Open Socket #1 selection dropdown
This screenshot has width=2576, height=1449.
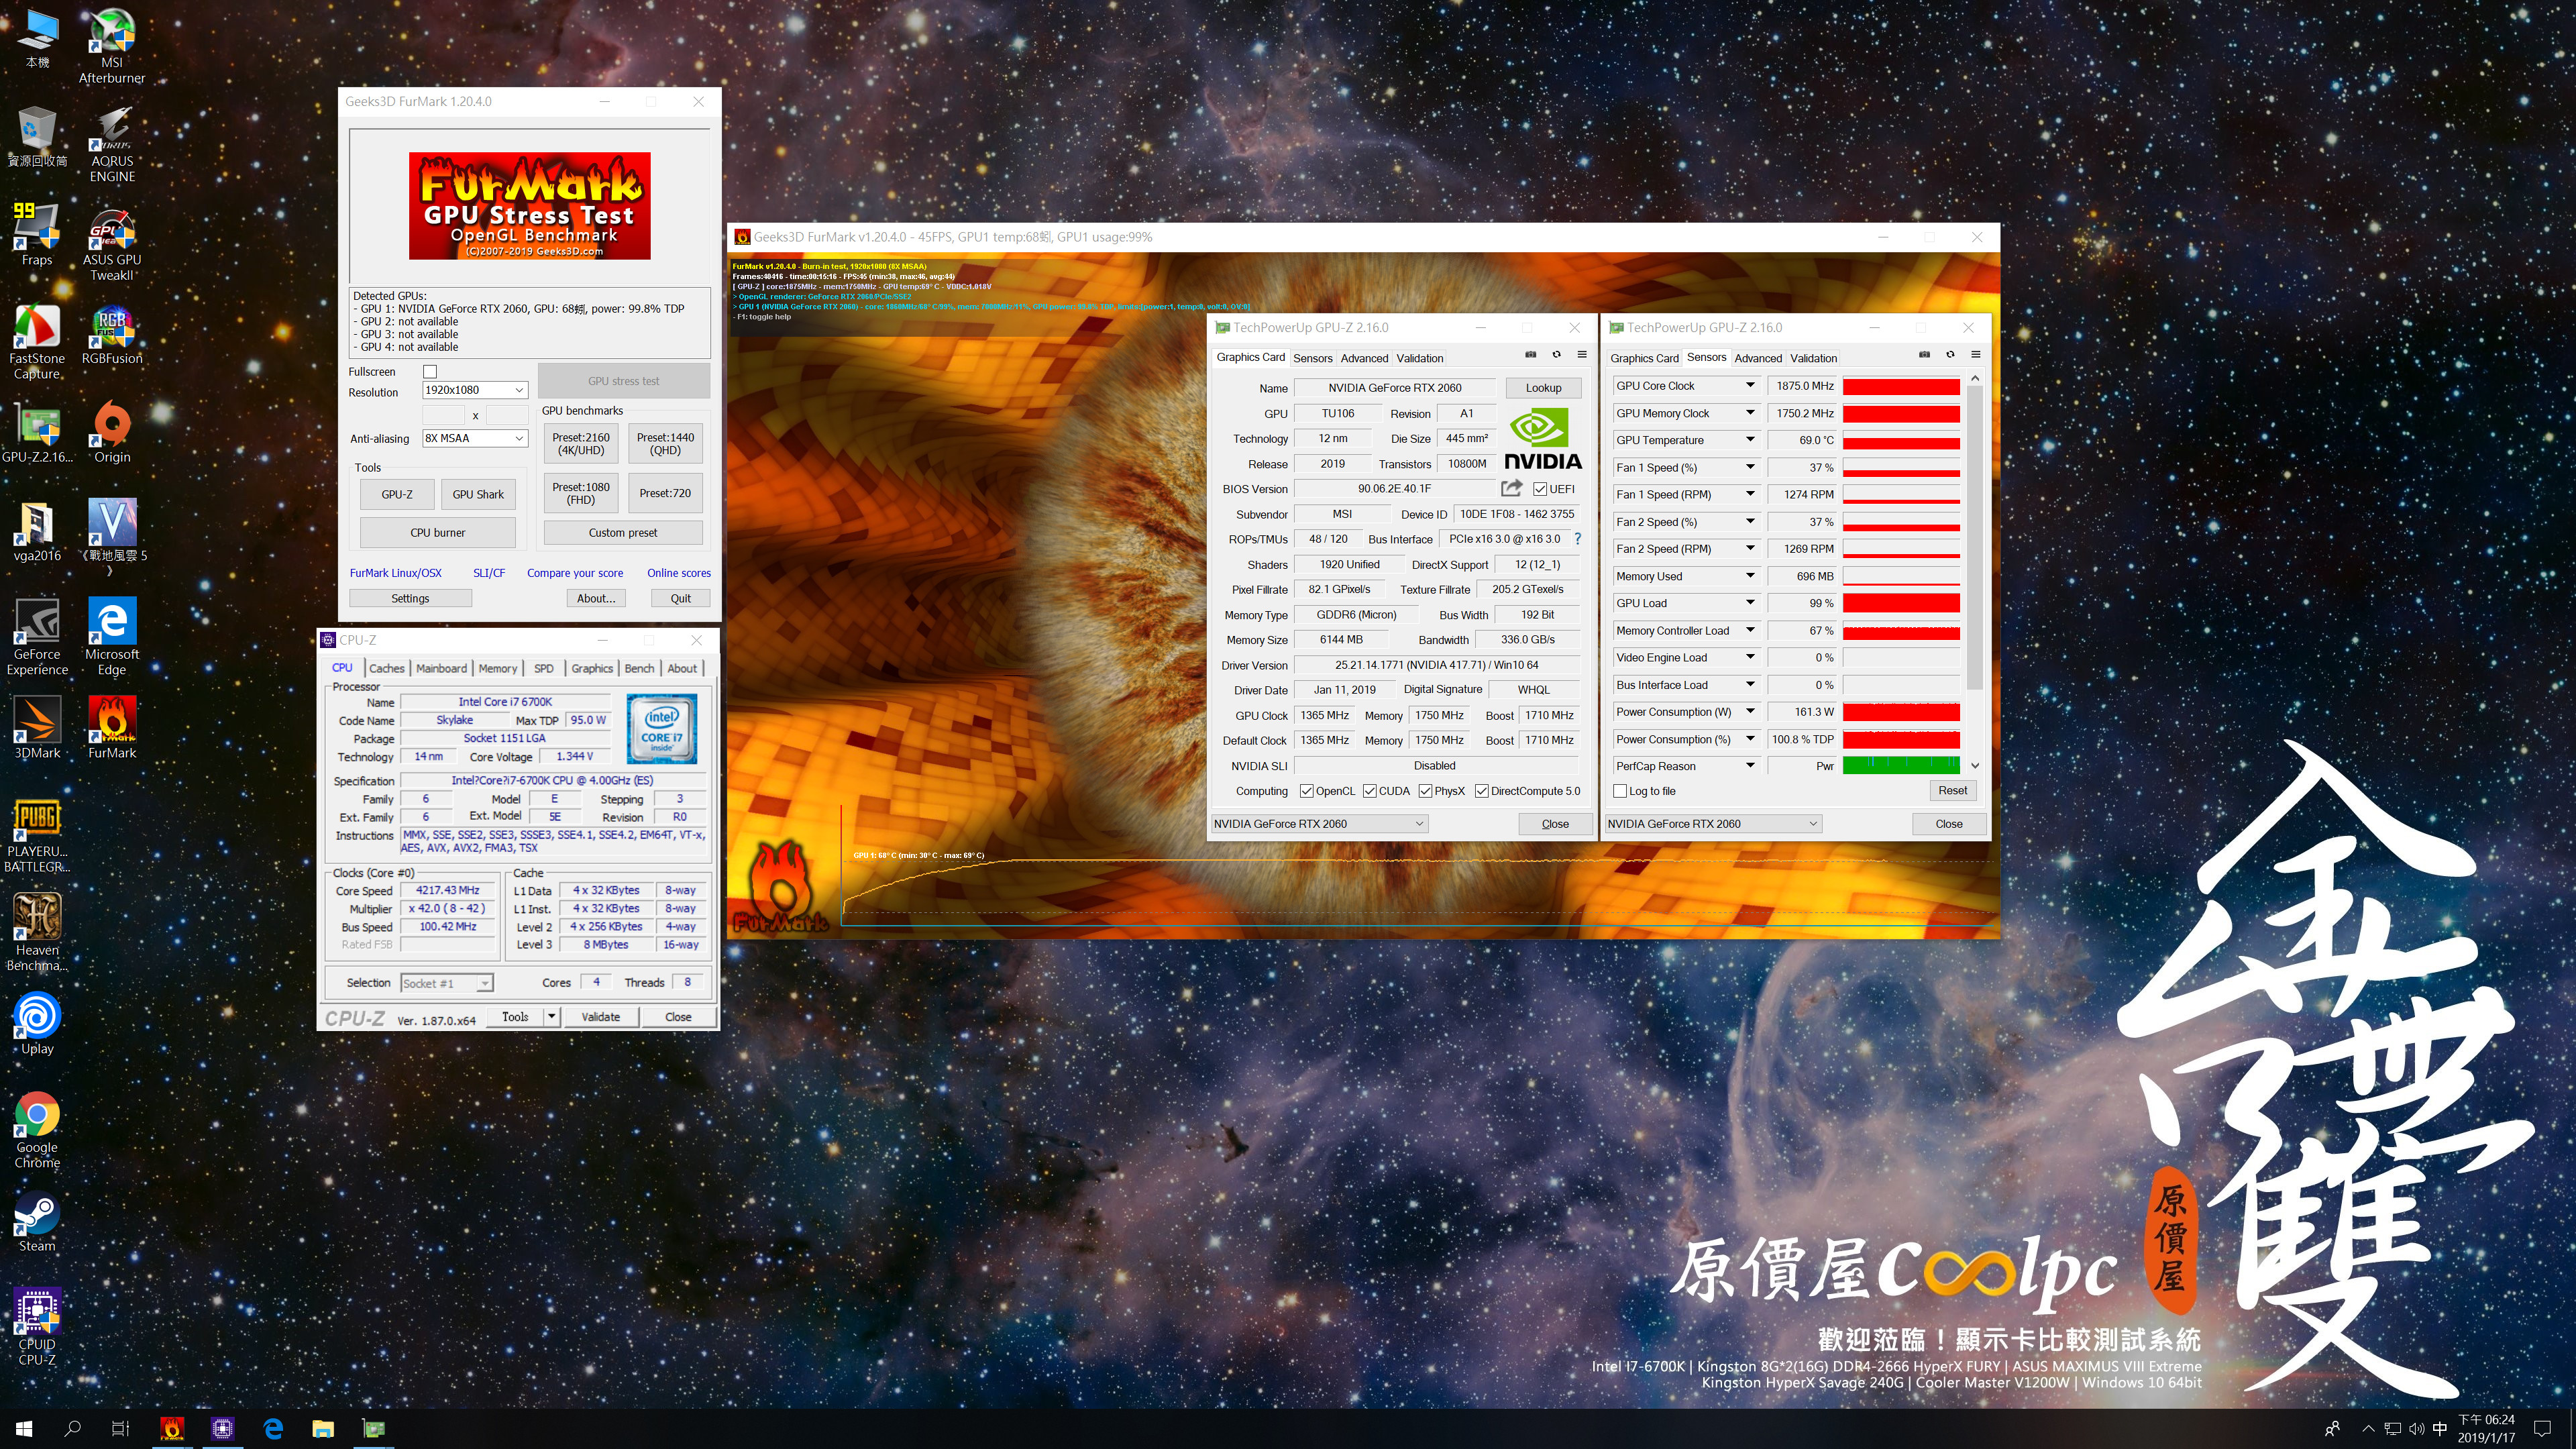(x=447, y=983)
